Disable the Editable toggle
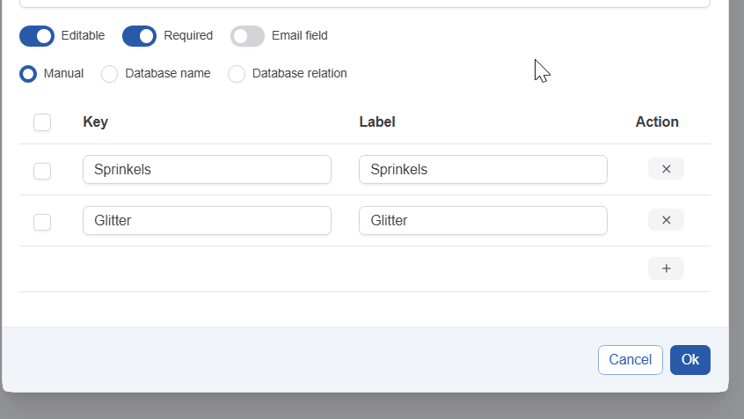The width and height of the screenshot is (744, 419). pyautogui.click(x=37, y=36)
